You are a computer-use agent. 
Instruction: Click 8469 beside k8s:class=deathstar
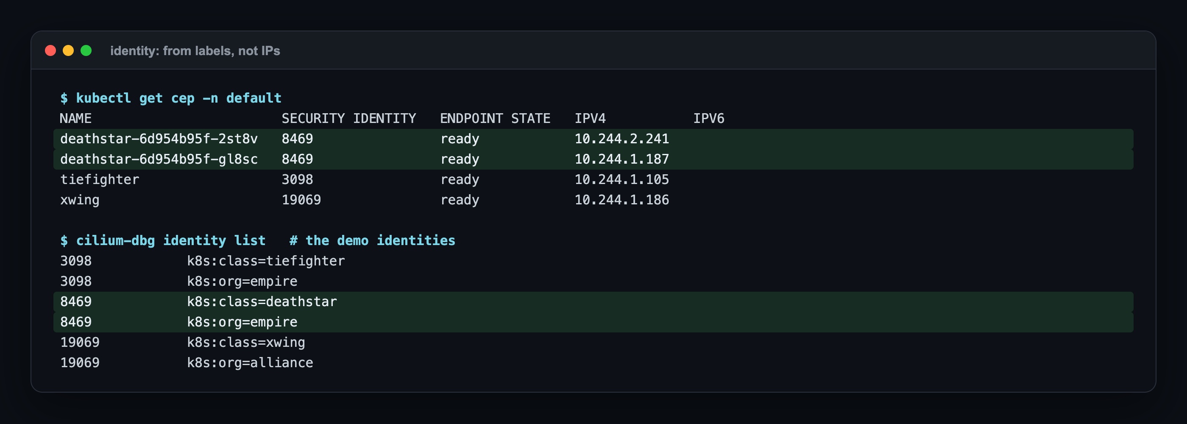[76, 301]
